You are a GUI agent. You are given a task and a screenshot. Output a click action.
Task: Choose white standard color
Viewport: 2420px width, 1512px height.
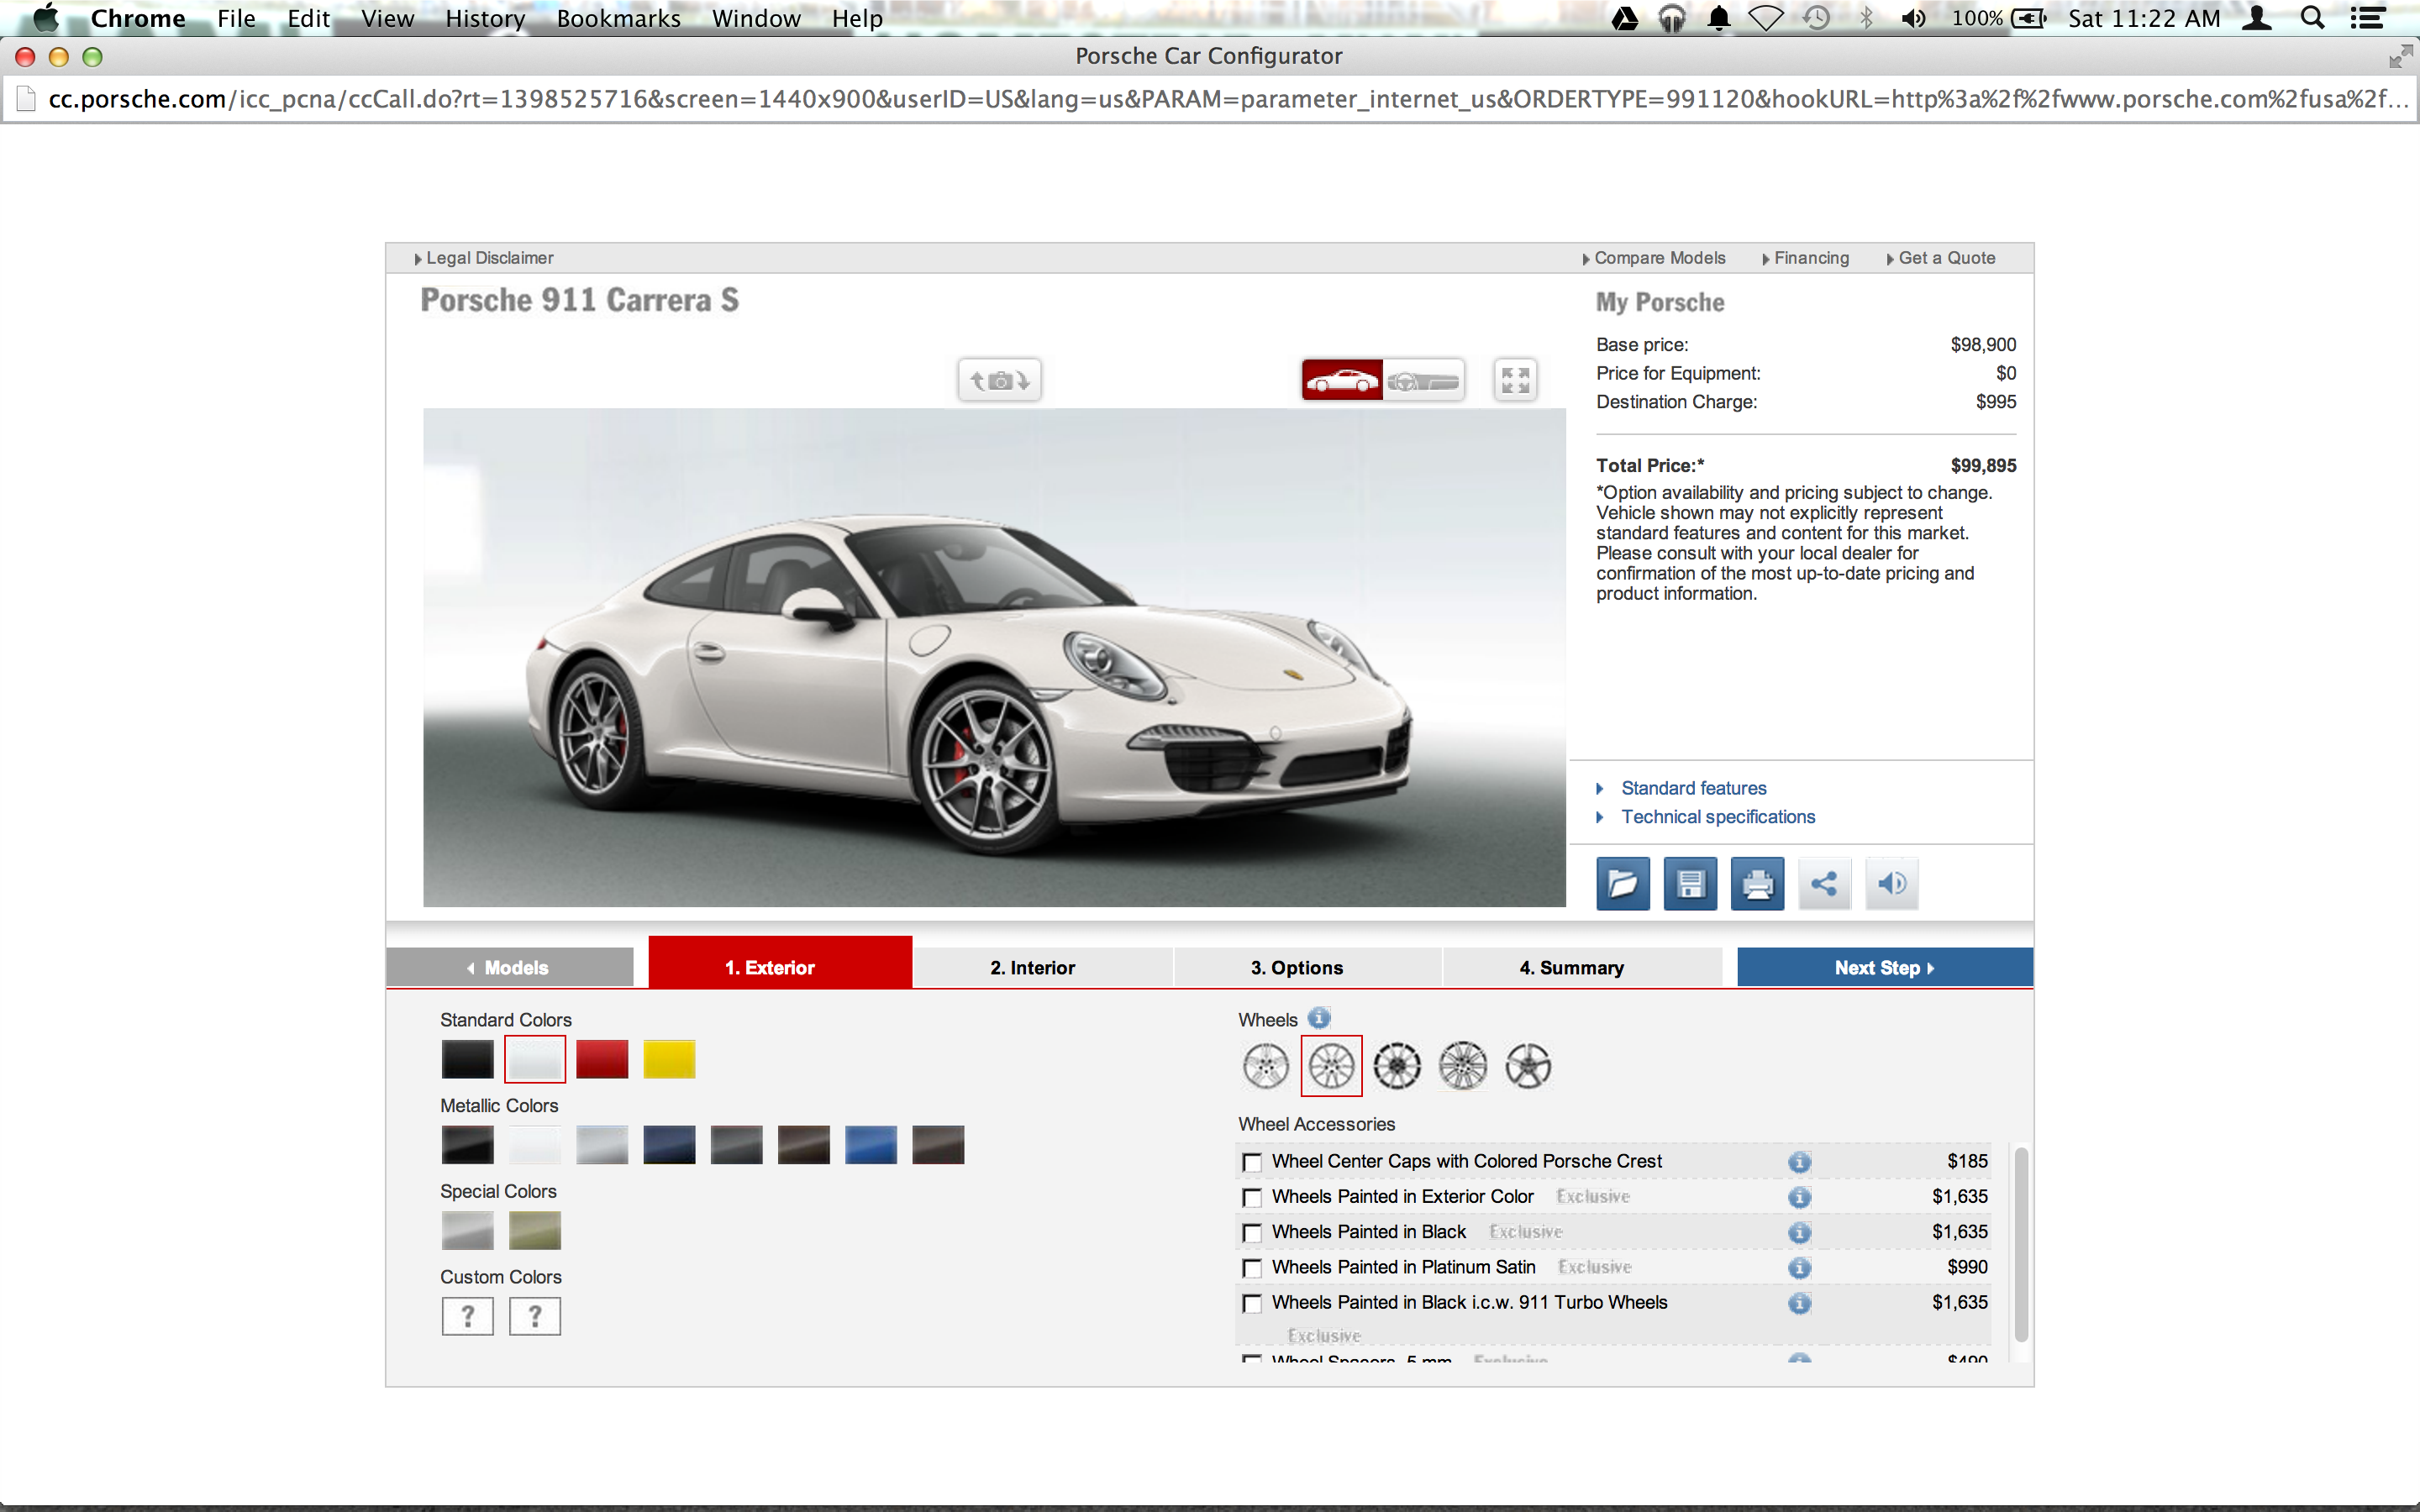pos(534,1059)
